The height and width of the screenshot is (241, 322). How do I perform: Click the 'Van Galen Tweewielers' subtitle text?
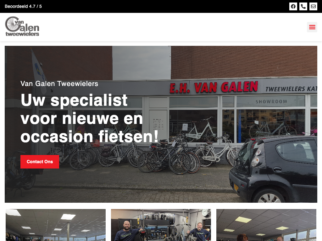(x=59, y=83)
